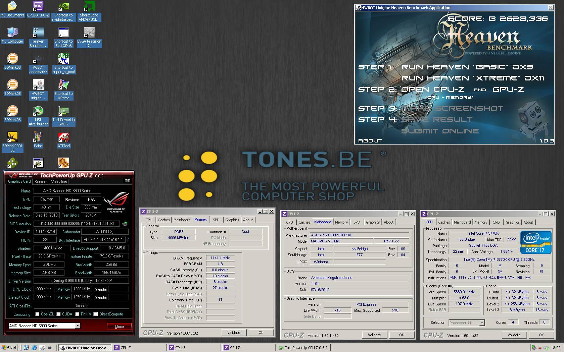Click the Save Result step in HWBOT Heaven
Screen dimensions: 564x352
coord(437,120)
